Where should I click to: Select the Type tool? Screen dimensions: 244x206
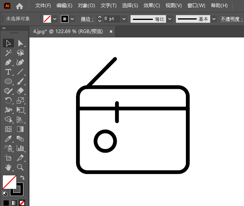8,72
